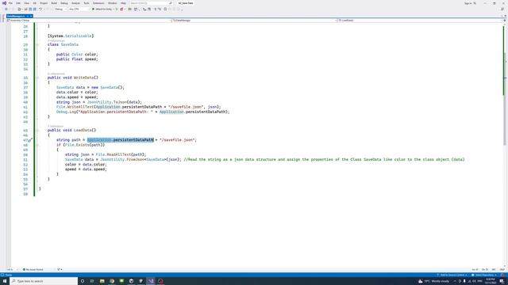Open Chrome from the taskbar
Image resolution: width=508 pixels, height=285 pixels.
pos(112,281)
